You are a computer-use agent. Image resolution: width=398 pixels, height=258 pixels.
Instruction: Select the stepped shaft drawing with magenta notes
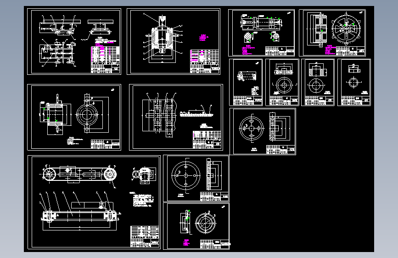coord(262,33)
